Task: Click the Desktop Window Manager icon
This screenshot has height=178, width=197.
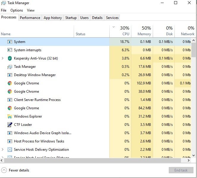Action: pos(10,75)
